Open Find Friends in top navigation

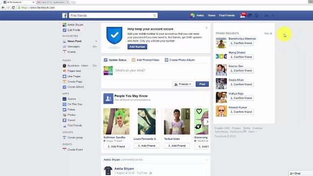click(227, 15)
